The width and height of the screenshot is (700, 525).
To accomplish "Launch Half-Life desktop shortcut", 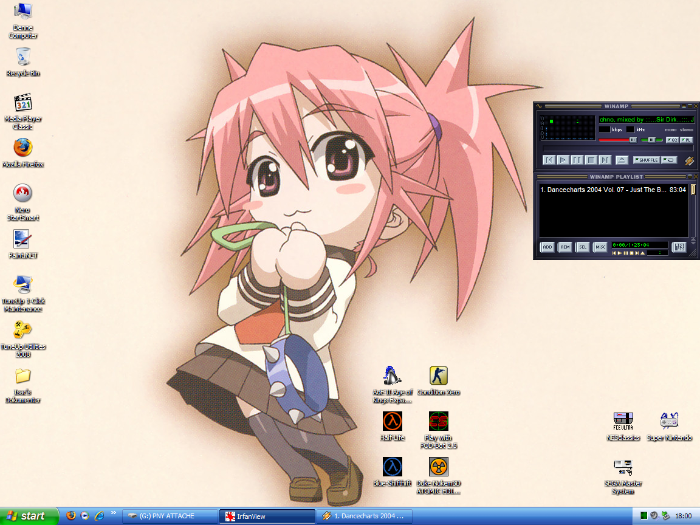I will click(393, 427).
